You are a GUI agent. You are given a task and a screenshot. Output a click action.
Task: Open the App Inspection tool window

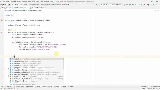point(47,87)
